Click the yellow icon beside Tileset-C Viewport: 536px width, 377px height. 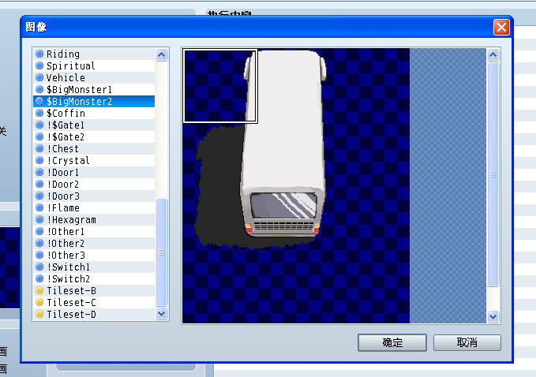pos(39,302)
